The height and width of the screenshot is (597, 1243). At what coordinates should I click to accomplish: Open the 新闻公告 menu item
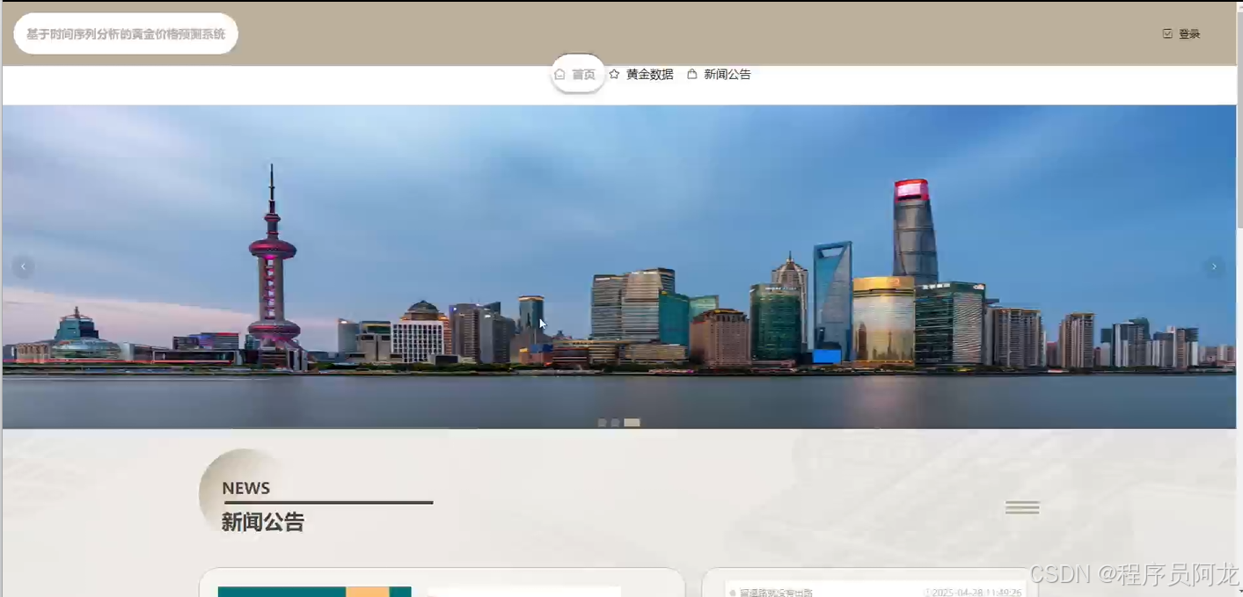727,75
